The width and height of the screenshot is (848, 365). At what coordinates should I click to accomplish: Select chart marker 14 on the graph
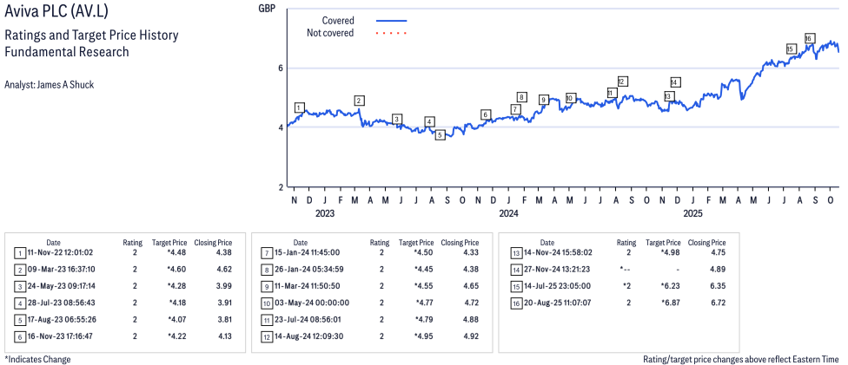[675, 82]
